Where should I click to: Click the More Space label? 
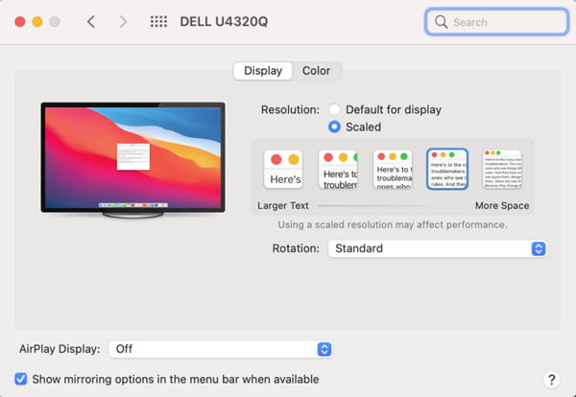click(x=502, y=206)
